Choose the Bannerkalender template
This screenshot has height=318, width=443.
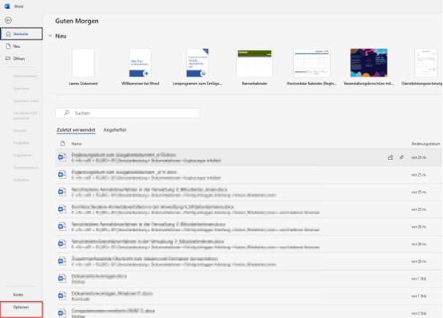tap(255, 67)
